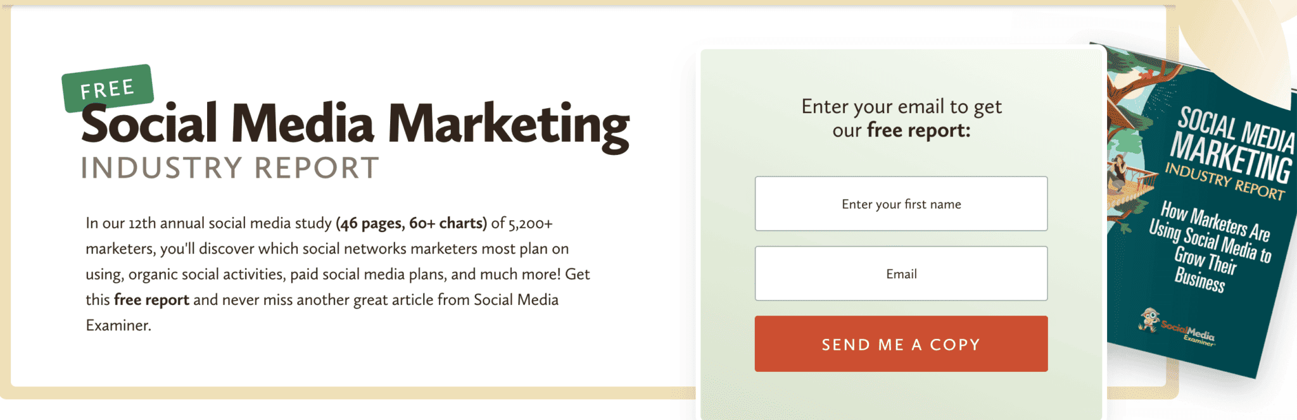Image resolution: width=1297 pixels, height=420 pixels.
Task: Click the woman with binoculars illustration
Action: (1118, 171)
